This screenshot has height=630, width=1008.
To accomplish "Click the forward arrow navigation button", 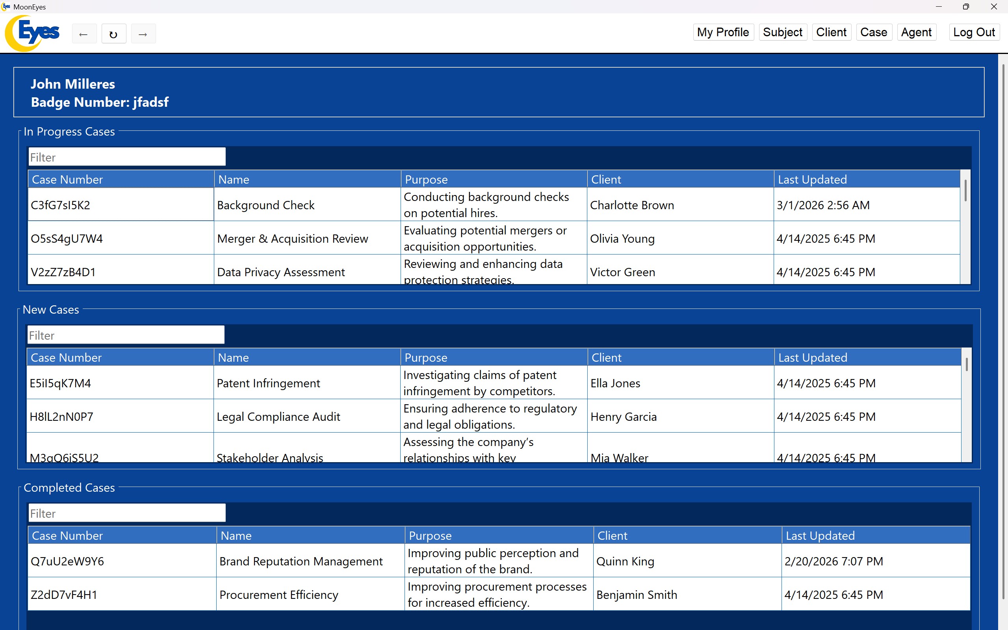I will [x=143, y=34].
